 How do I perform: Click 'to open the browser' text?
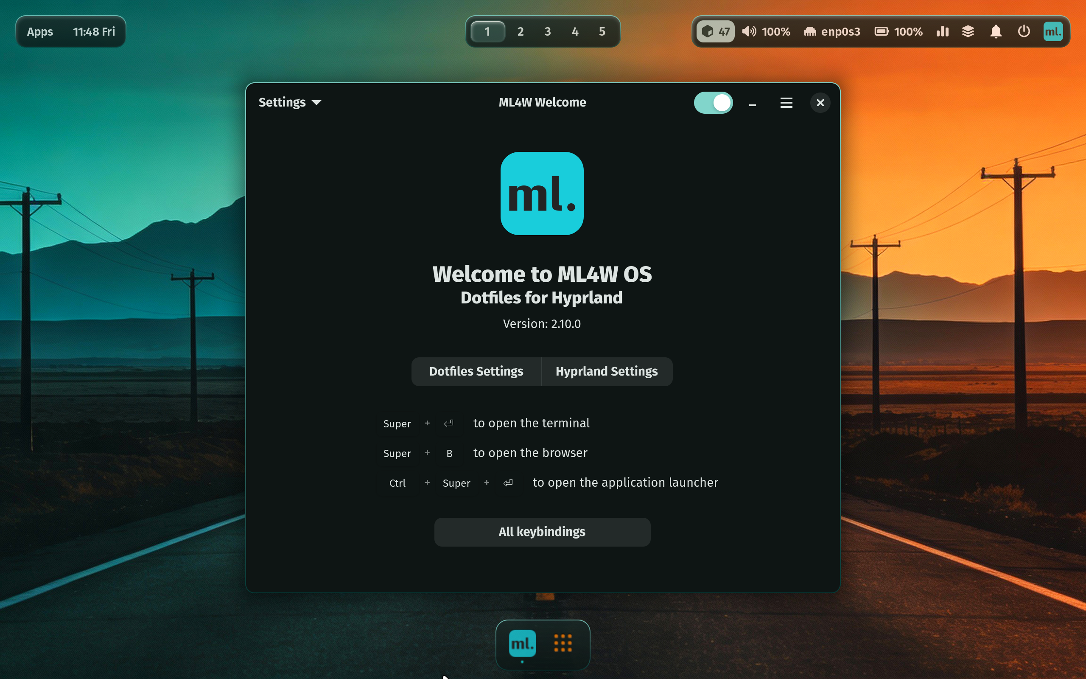coord(530,453)
